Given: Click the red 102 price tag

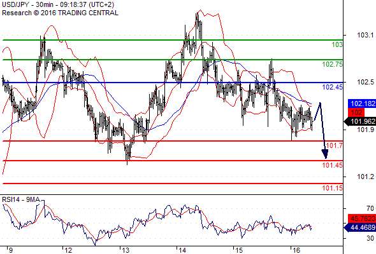Looking at the screenshot, I should pos(356,112).
